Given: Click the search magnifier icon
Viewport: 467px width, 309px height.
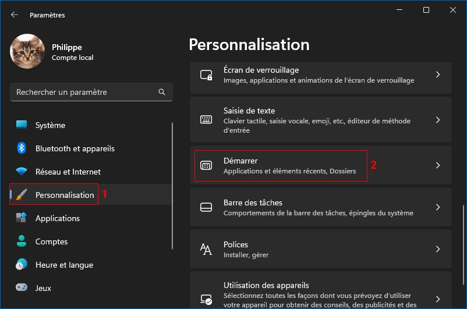Looking at the screenshot, I should pos(162,92).
